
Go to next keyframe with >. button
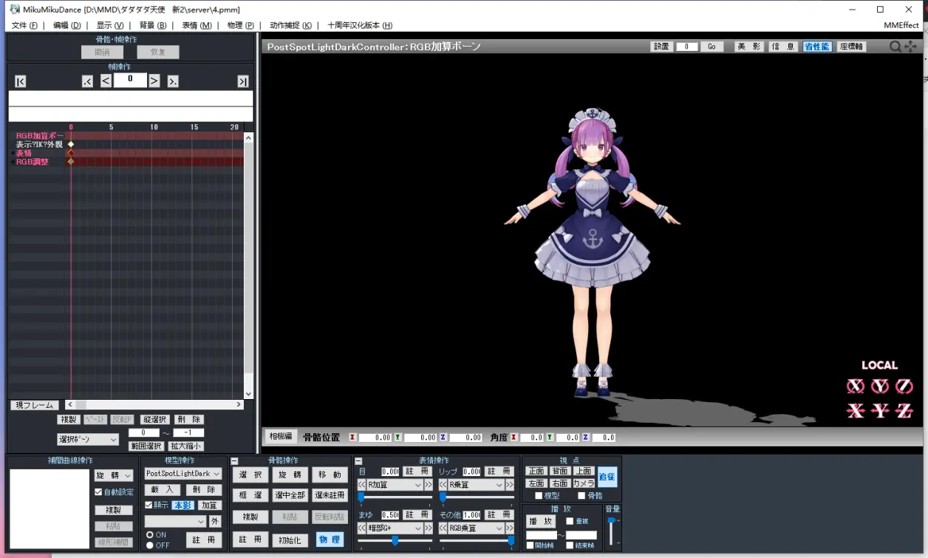pos(173,81)
